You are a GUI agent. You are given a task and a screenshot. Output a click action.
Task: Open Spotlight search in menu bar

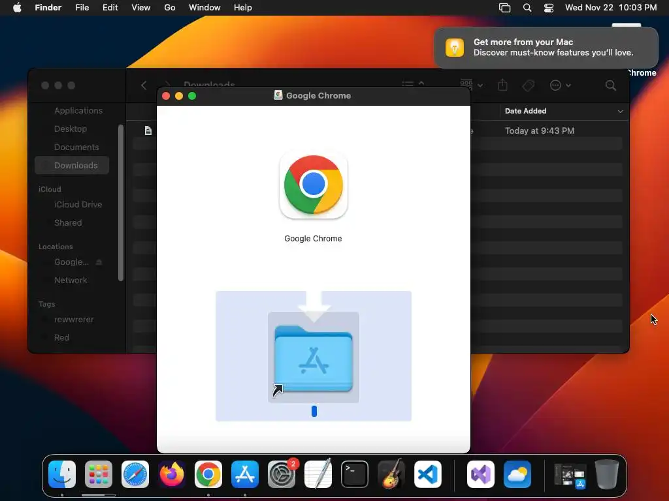pos(527,8)
